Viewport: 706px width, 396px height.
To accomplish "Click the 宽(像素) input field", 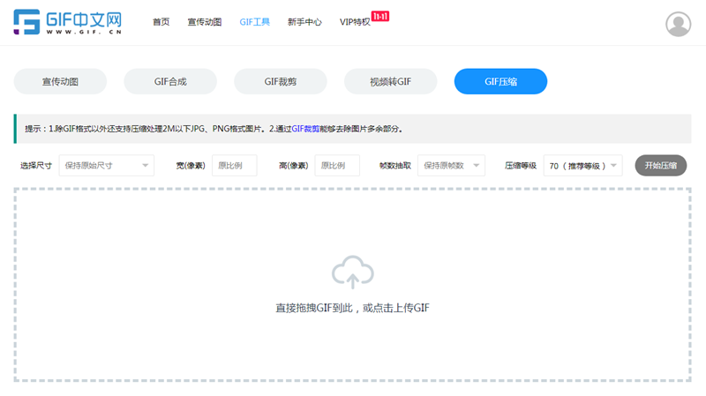I will pyautogui.click(x=235, y=166).
